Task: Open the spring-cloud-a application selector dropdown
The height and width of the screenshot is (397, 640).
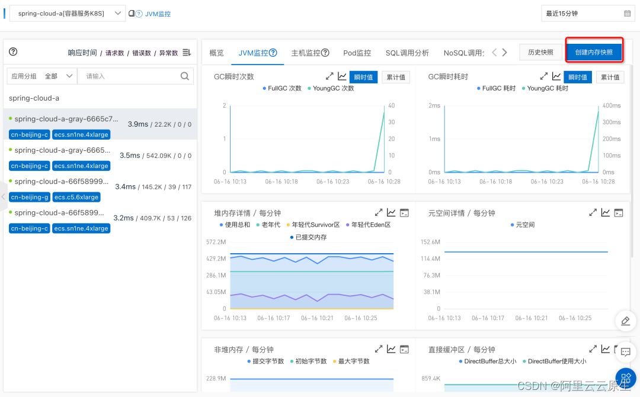Action: coord(67,12)
